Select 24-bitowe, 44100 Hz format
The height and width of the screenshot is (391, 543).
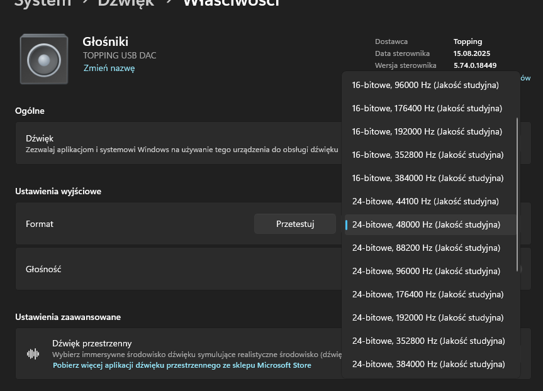(x=425, y=201)
